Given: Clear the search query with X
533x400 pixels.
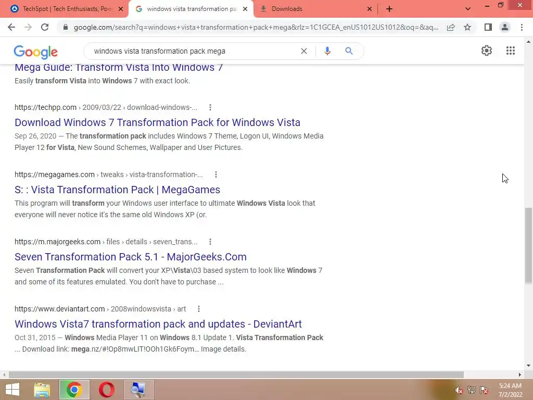Looking at the screenshot, I should pyautogui.click(x=304, y=51).
